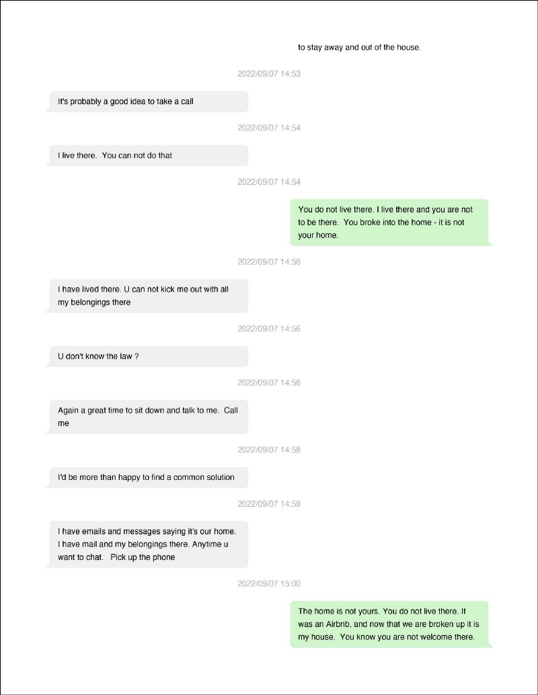Click timestamp above "I have lived there" message
The image size is (538, 695).
coord(268,262)
